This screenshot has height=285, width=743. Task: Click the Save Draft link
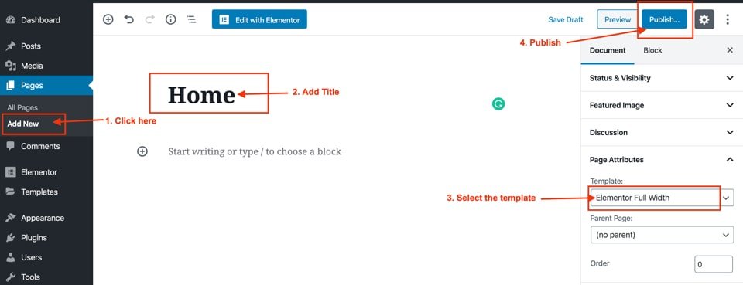click(x=566, y=19)
